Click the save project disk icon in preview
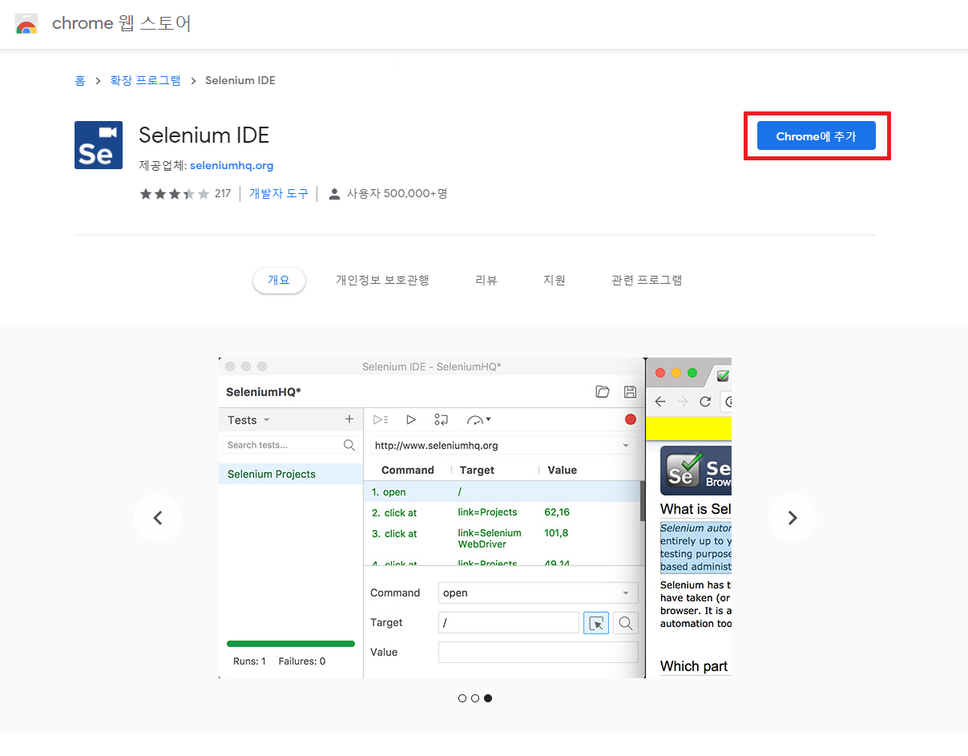The height and width of the screenshot is (756, 968). coord(630,391)
